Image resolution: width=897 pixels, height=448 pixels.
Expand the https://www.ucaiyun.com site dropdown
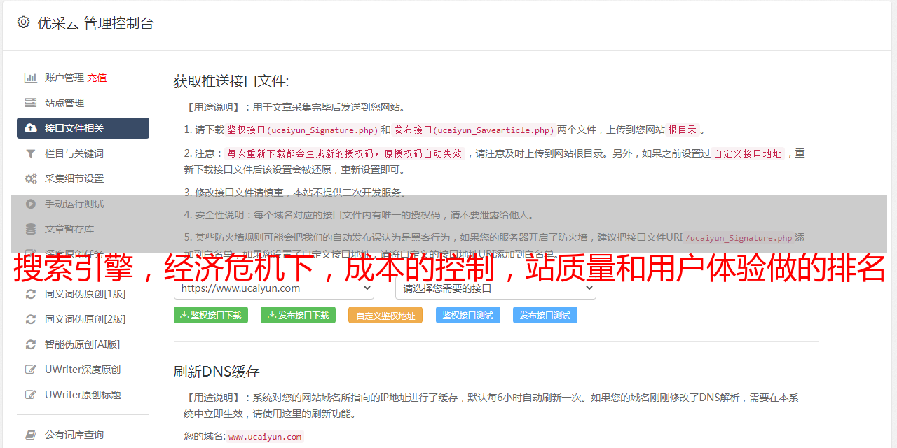tap(274, 288)
